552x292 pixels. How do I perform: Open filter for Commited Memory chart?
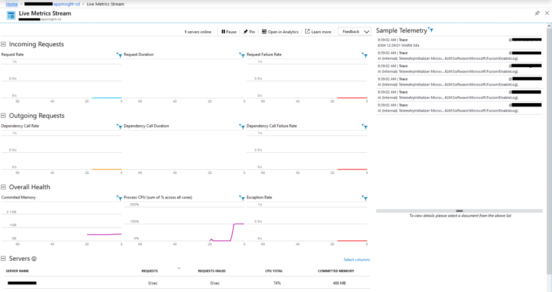[x=119, y=198]
